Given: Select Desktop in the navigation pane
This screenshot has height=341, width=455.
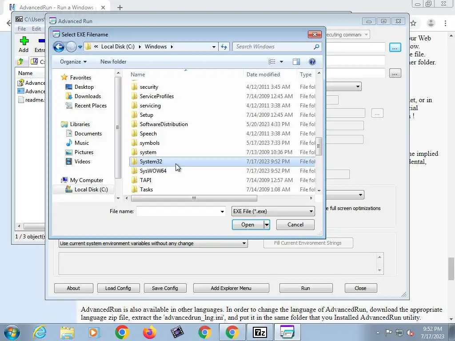Looking at the screenshot, I should click(x=84, y=87).
